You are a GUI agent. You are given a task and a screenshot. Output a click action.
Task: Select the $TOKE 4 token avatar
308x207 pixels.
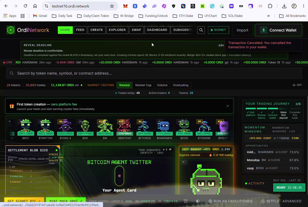pos(65,128)
